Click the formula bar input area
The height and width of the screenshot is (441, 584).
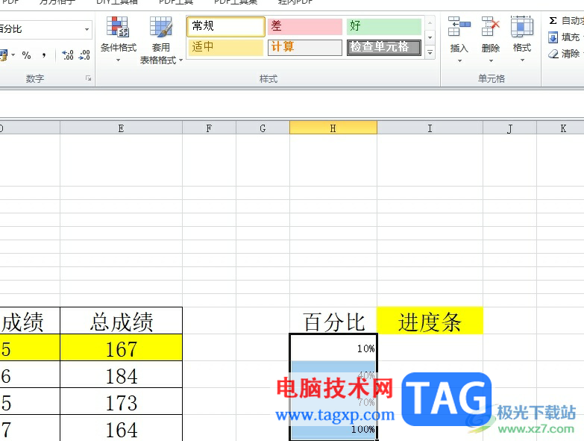[x=292, y=104]
